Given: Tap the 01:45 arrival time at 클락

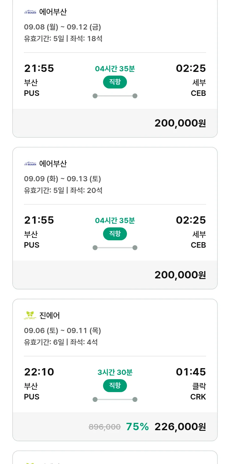Looking at the screenshot, I should point(191,372).
